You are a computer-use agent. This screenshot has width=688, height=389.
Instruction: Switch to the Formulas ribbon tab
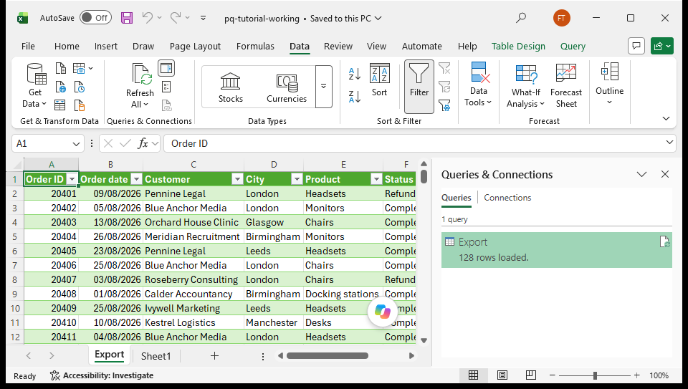point(255,46)
